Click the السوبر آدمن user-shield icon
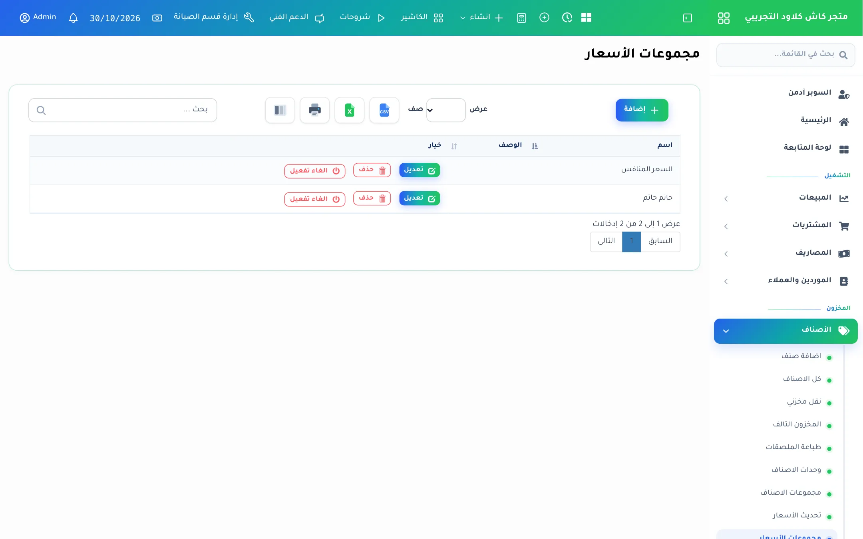This screenshot has height=539, width=863. click(x=844, y=95)
